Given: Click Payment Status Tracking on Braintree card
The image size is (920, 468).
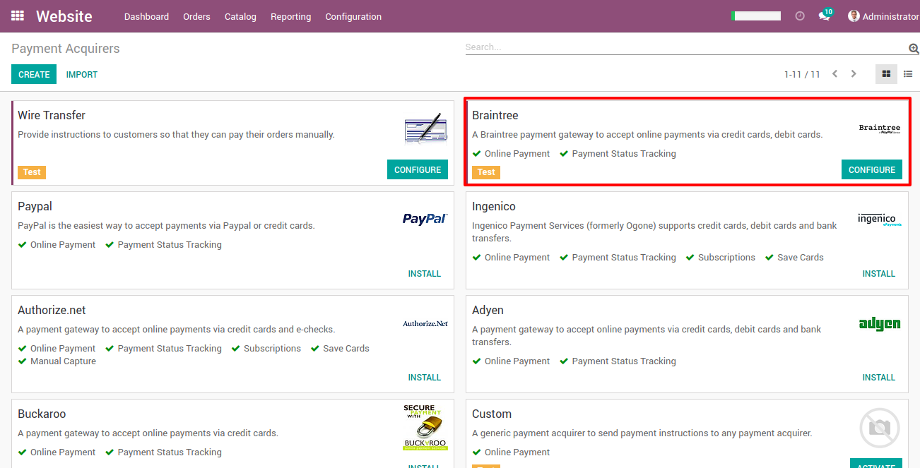Looking at the screenshot, I should pos(618,154).
